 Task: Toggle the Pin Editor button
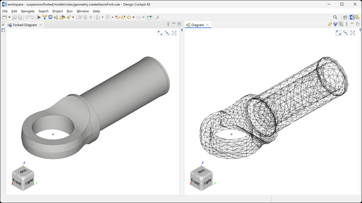(x=157, y=17)
